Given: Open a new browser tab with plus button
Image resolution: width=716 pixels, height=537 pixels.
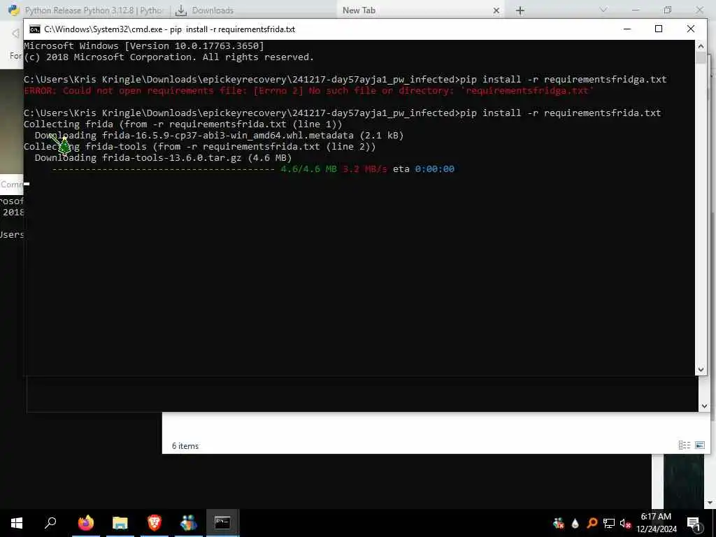Looking at the screenshot, I should click(x=520, y=10).
